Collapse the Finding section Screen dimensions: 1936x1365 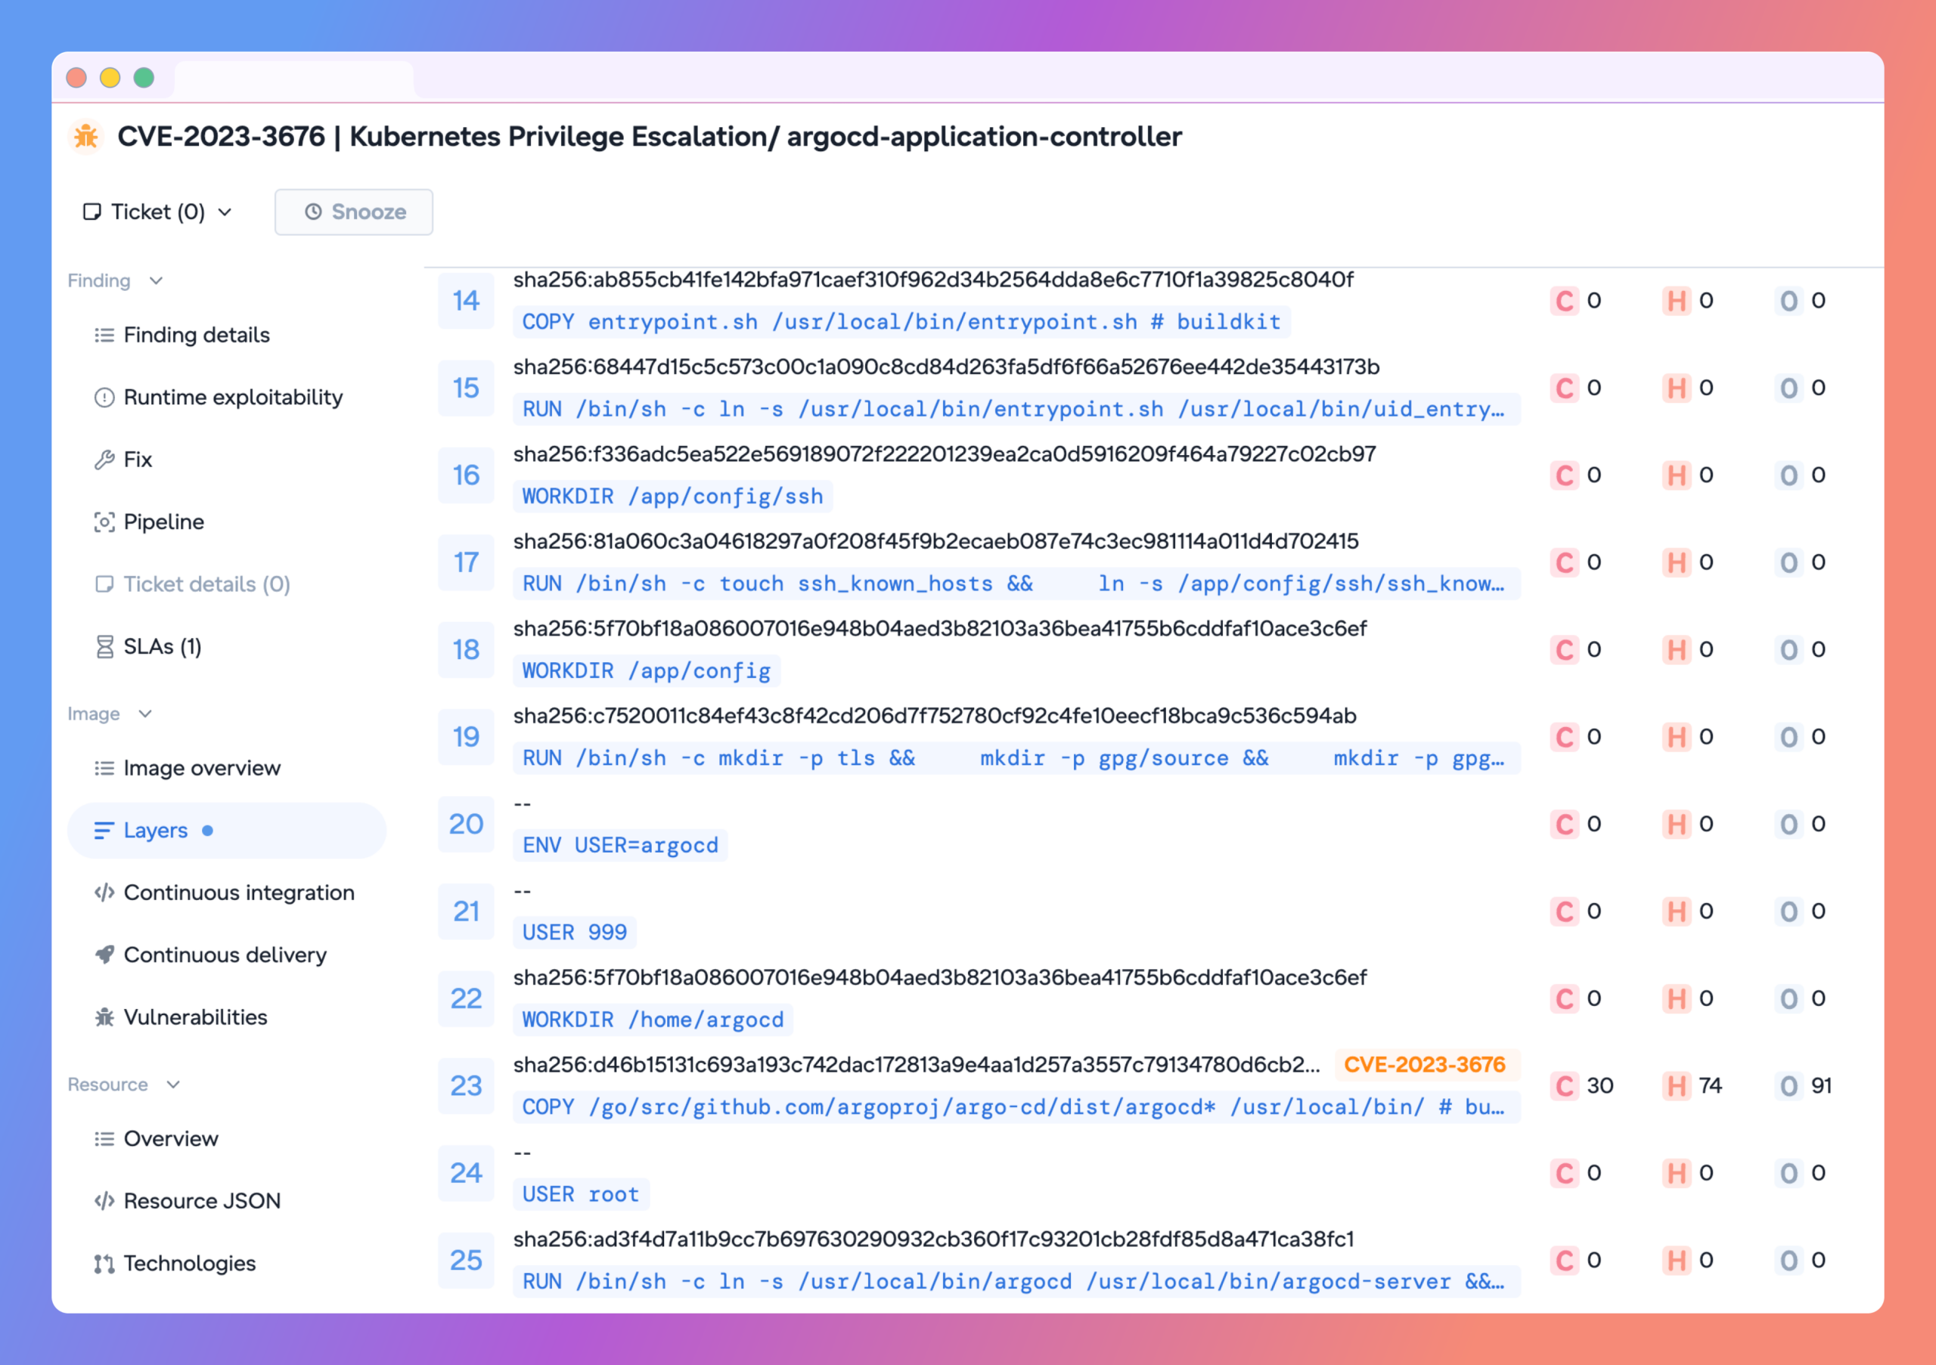click(156, 280)
